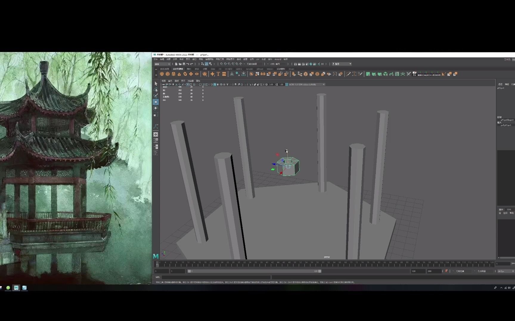Click the Open Scene folder icon

click(x=180, y=64)
